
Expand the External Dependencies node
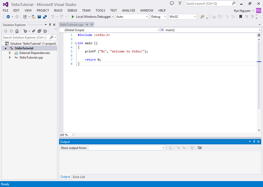[10, 53]
